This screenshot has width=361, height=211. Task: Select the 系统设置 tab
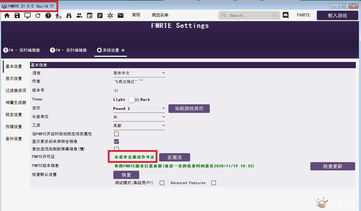click(111, 50)
